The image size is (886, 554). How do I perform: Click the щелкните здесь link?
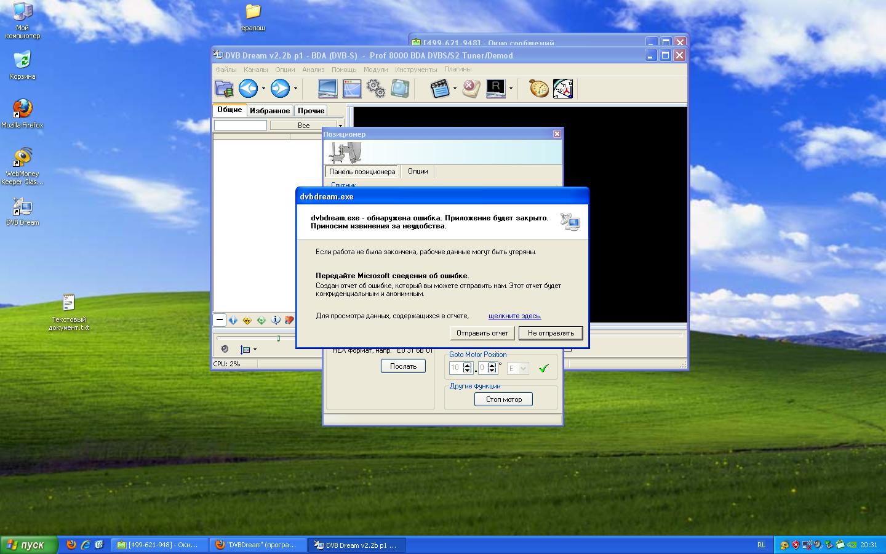point(515,316)
